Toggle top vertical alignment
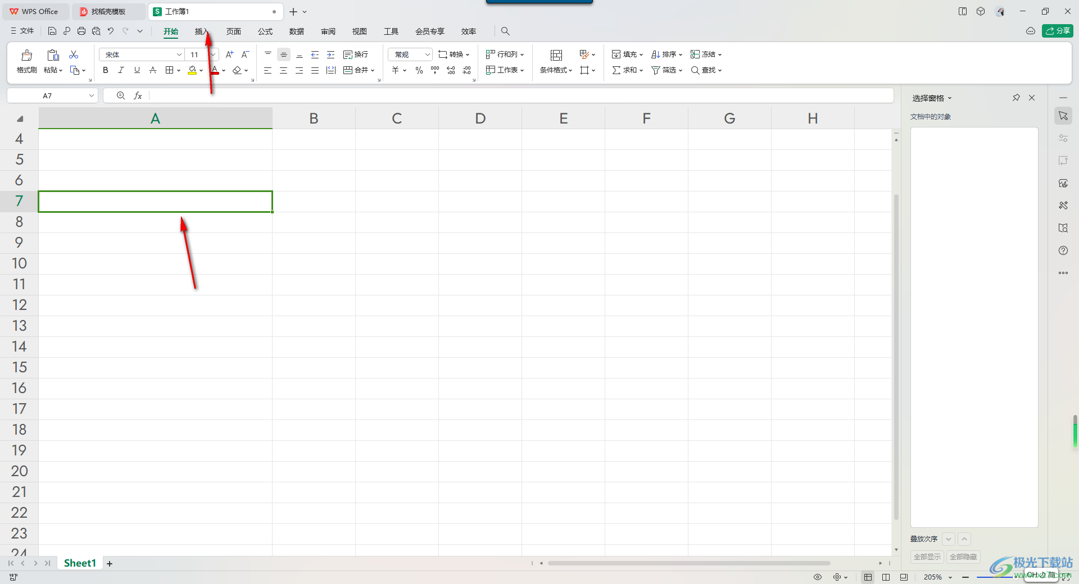 268,54
